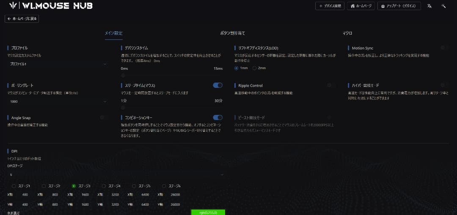Viewport: 457px width, 215px height.
Task: Open the マクロ tab
Action: pos(347,33)
